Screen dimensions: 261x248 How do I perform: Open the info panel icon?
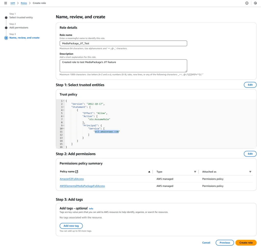point(247,3)
